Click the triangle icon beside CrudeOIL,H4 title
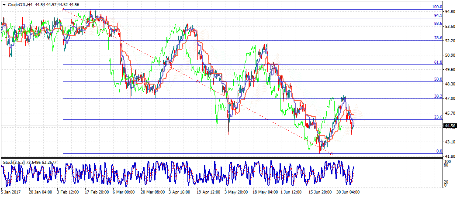 3,4
